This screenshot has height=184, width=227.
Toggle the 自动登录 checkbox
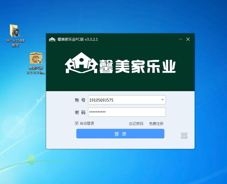[77, 123]
